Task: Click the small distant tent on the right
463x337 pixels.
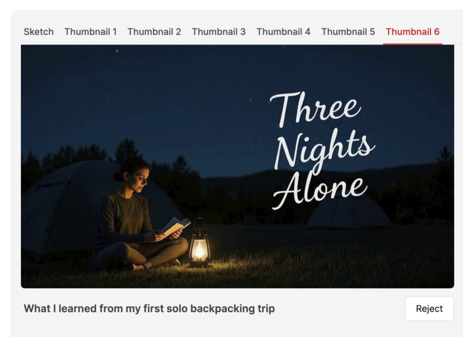Action: click(348, 213)
